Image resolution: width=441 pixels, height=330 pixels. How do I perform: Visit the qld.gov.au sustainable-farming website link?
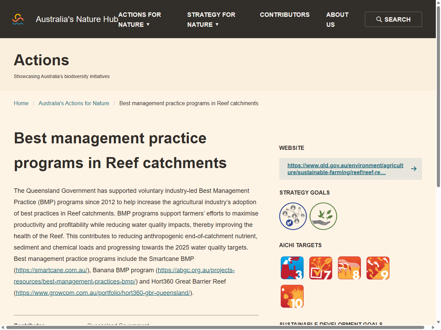345,169
